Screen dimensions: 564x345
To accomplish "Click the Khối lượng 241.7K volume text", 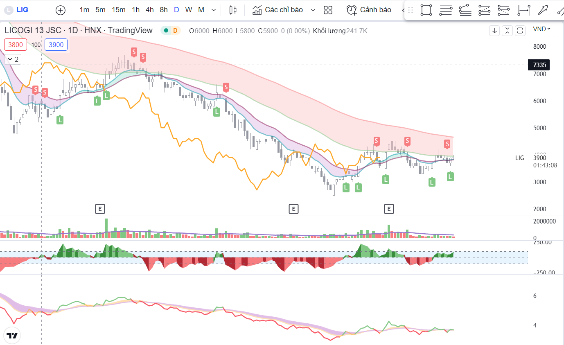I will pyautogui.click(x=340, y=31).
